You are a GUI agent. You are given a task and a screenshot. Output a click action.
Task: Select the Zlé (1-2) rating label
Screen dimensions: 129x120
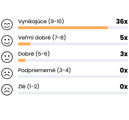(29, 86)
